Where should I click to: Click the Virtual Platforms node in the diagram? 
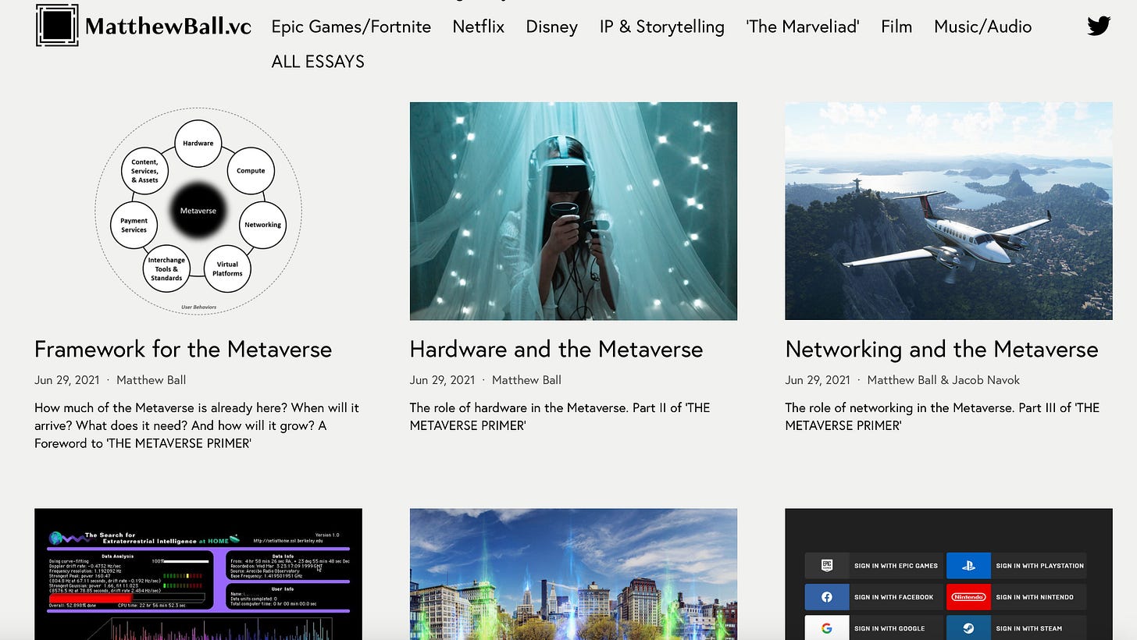coord(227,268)
